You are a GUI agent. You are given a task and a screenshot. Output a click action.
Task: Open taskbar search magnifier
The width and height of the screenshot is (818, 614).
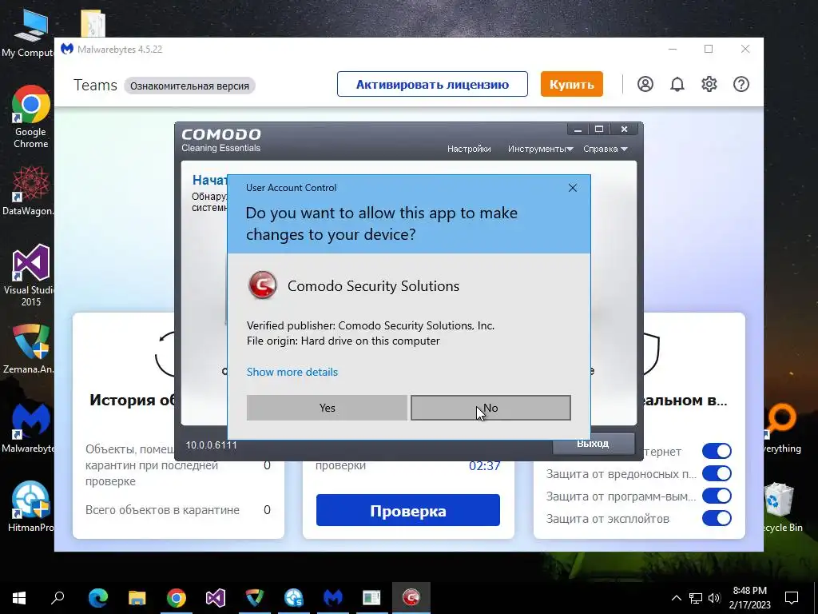click(x=58, y=598)
